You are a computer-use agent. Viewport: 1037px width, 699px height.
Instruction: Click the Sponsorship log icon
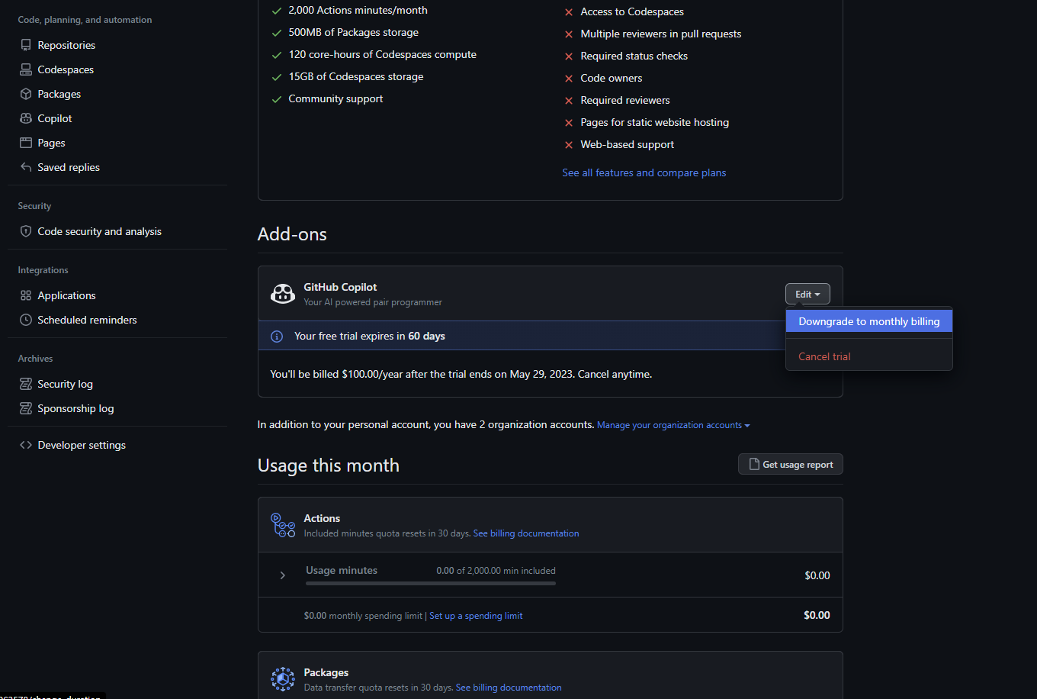coord(26,408)
